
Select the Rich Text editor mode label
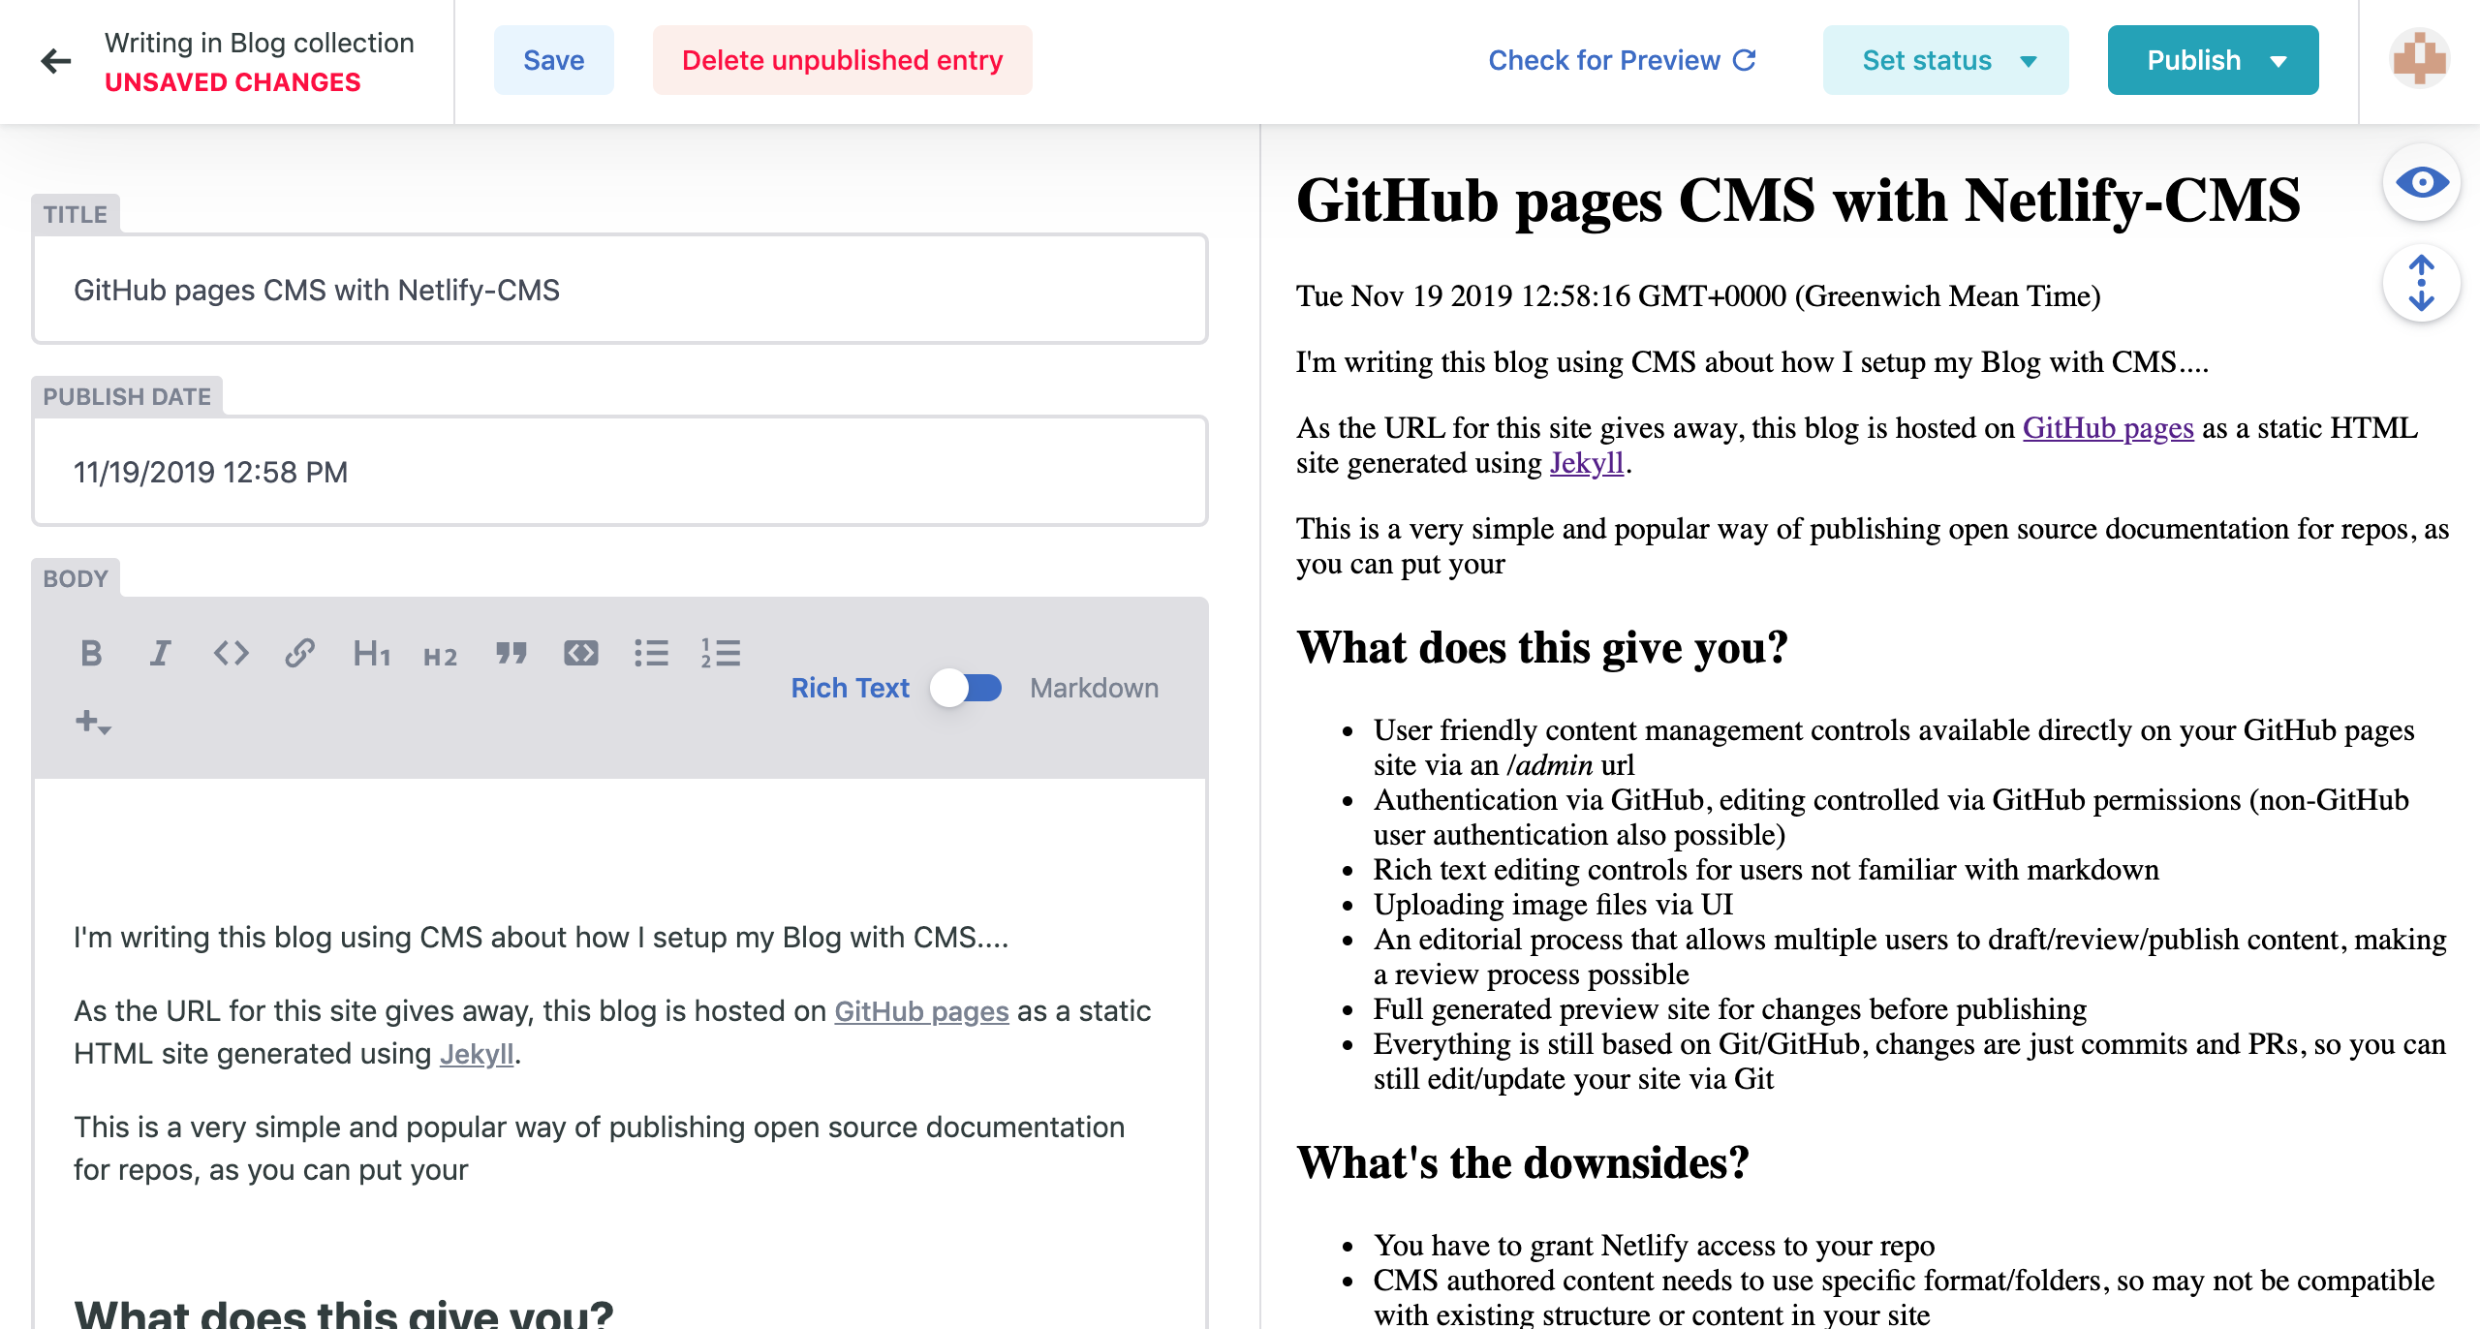[x=850, y=688]
